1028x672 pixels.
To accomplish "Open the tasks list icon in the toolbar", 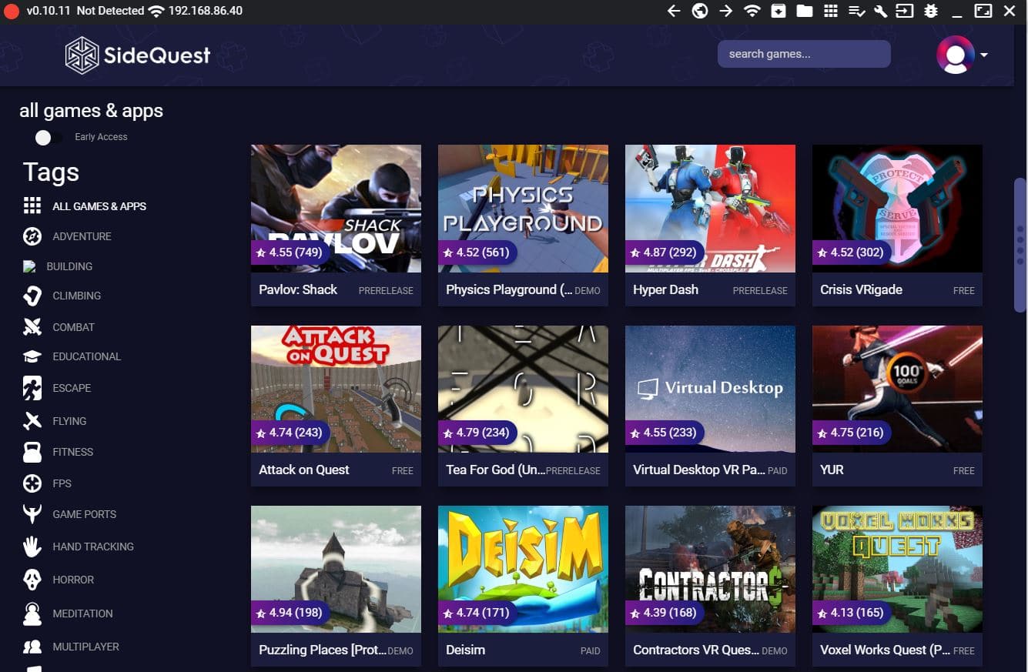I will coord(857,11).
